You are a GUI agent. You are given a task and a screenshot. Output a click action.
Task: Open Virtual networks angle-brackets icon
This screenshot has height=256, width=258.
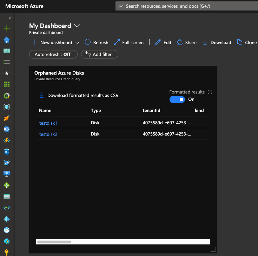[7, 208]
